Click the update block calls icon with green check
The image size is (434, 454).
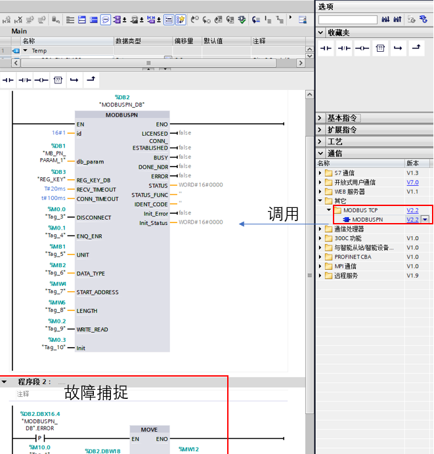(x=242, y=20)
